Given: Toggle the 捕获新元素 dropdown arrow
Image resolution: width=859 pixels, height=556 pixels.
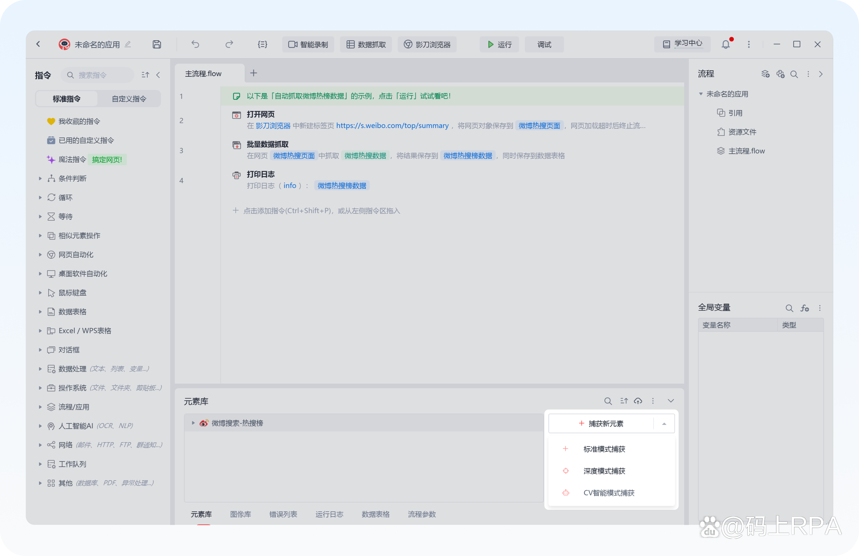Looking at the screenshot, I should tap(664, 424).
